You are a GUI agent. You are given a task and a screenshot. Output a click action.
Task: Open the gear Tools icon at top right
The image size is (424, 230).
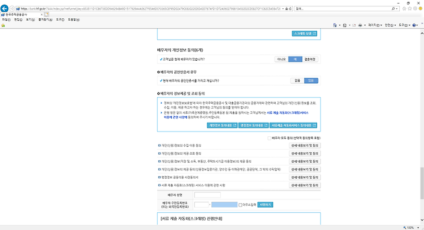click(415, 9)
